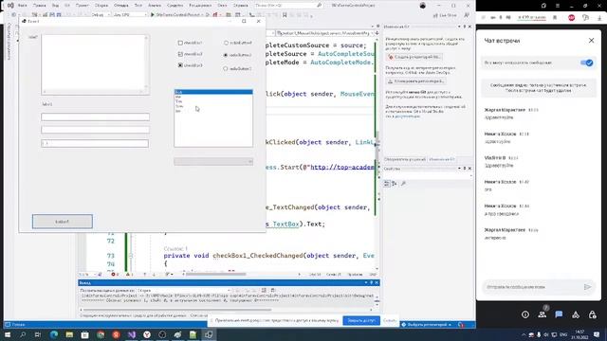
Task: Open the Any CPU platform dropdown
Action: [130, 15]
